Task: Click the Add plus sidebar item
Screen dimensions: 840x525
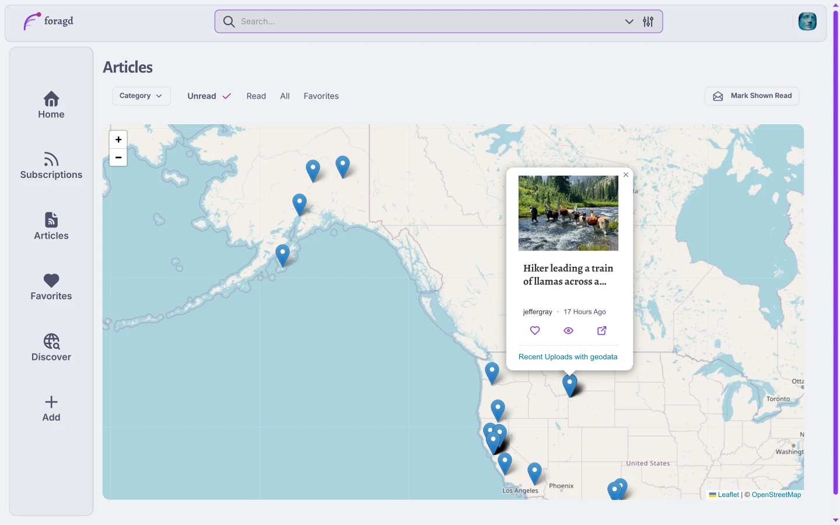Action: click(51, 408)
